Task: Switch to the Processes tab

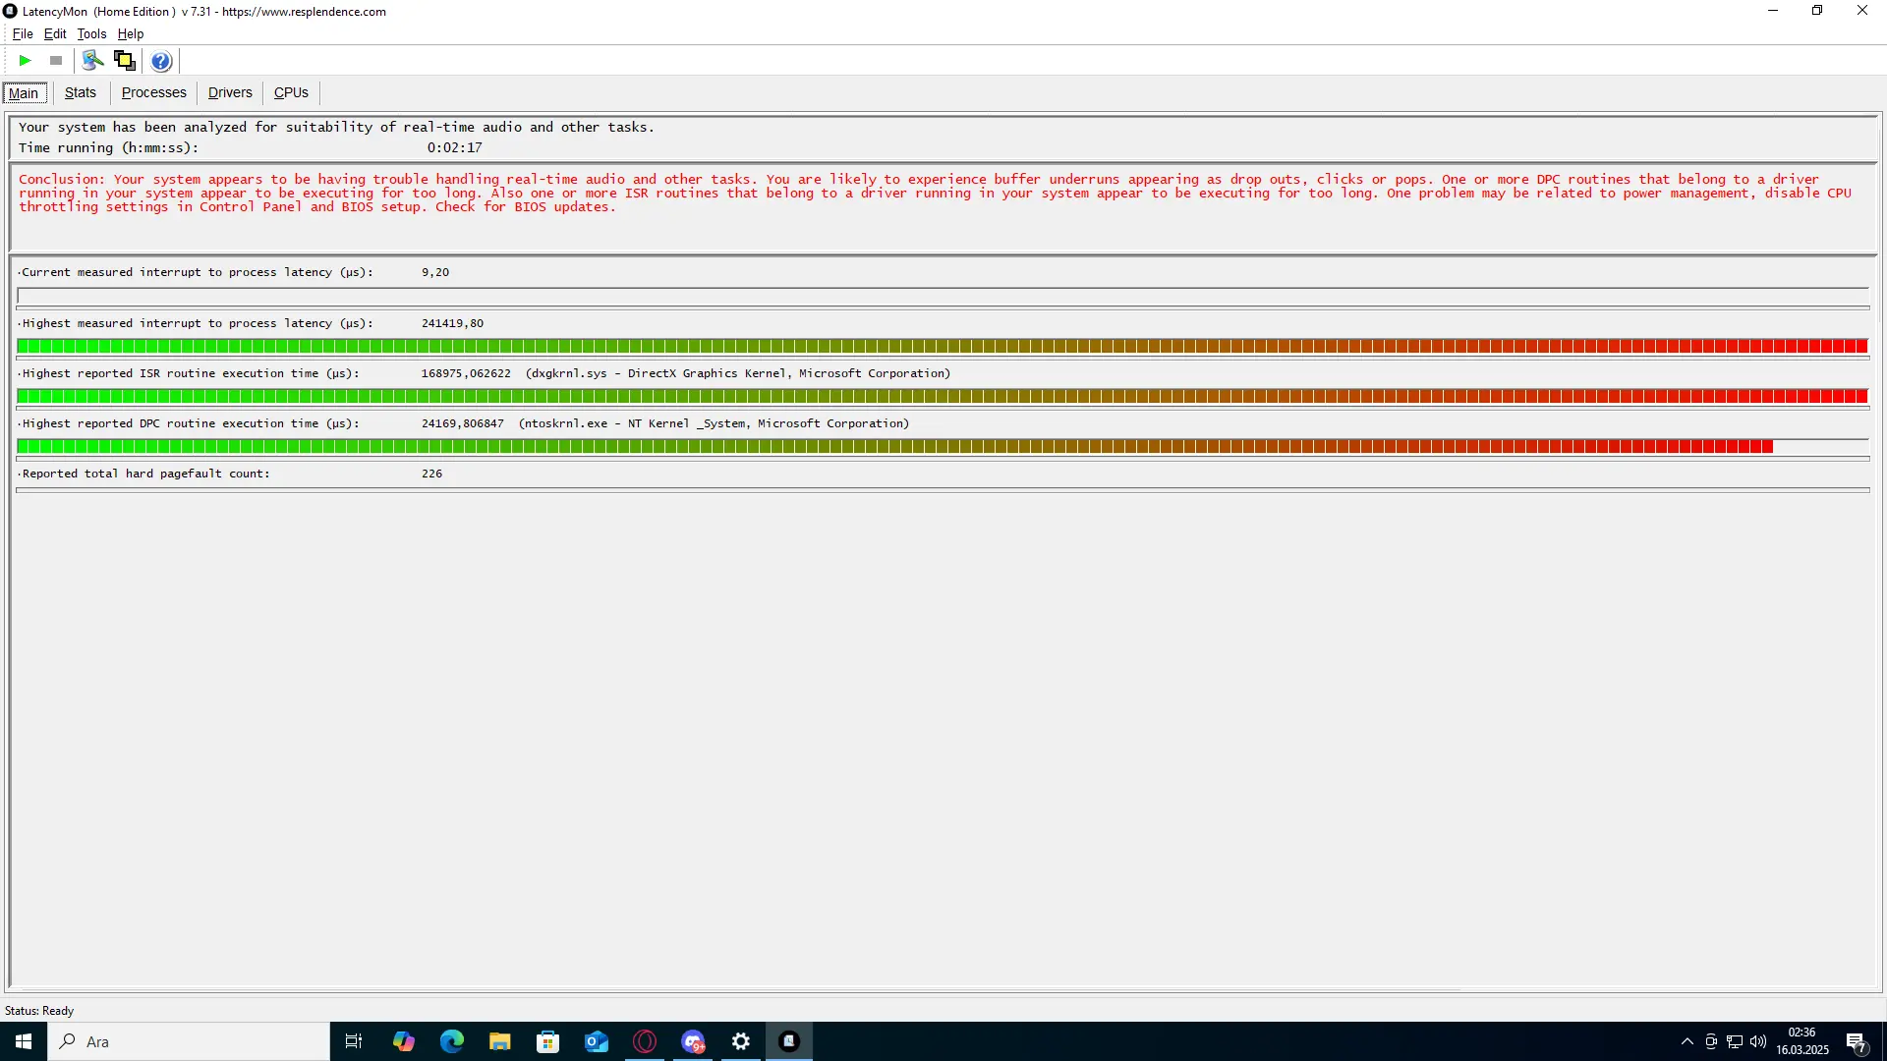Action: click(x=154, y=92)
